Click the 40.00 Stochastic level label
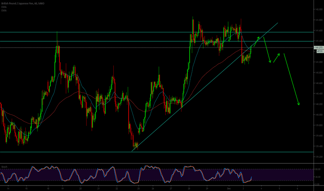 pyautogui.click(x=317, y=177)
